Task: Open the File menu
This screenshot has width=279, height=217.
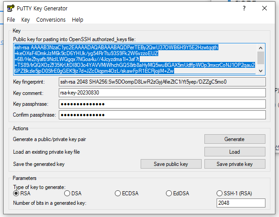Action: click(x=11, y=20)
